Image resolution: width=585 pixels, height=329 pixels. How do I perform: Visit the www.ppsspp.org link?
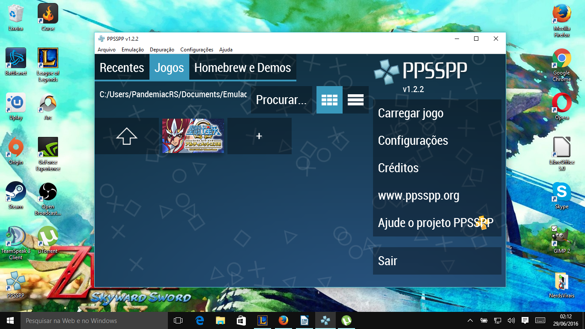(x=418, y=195)
